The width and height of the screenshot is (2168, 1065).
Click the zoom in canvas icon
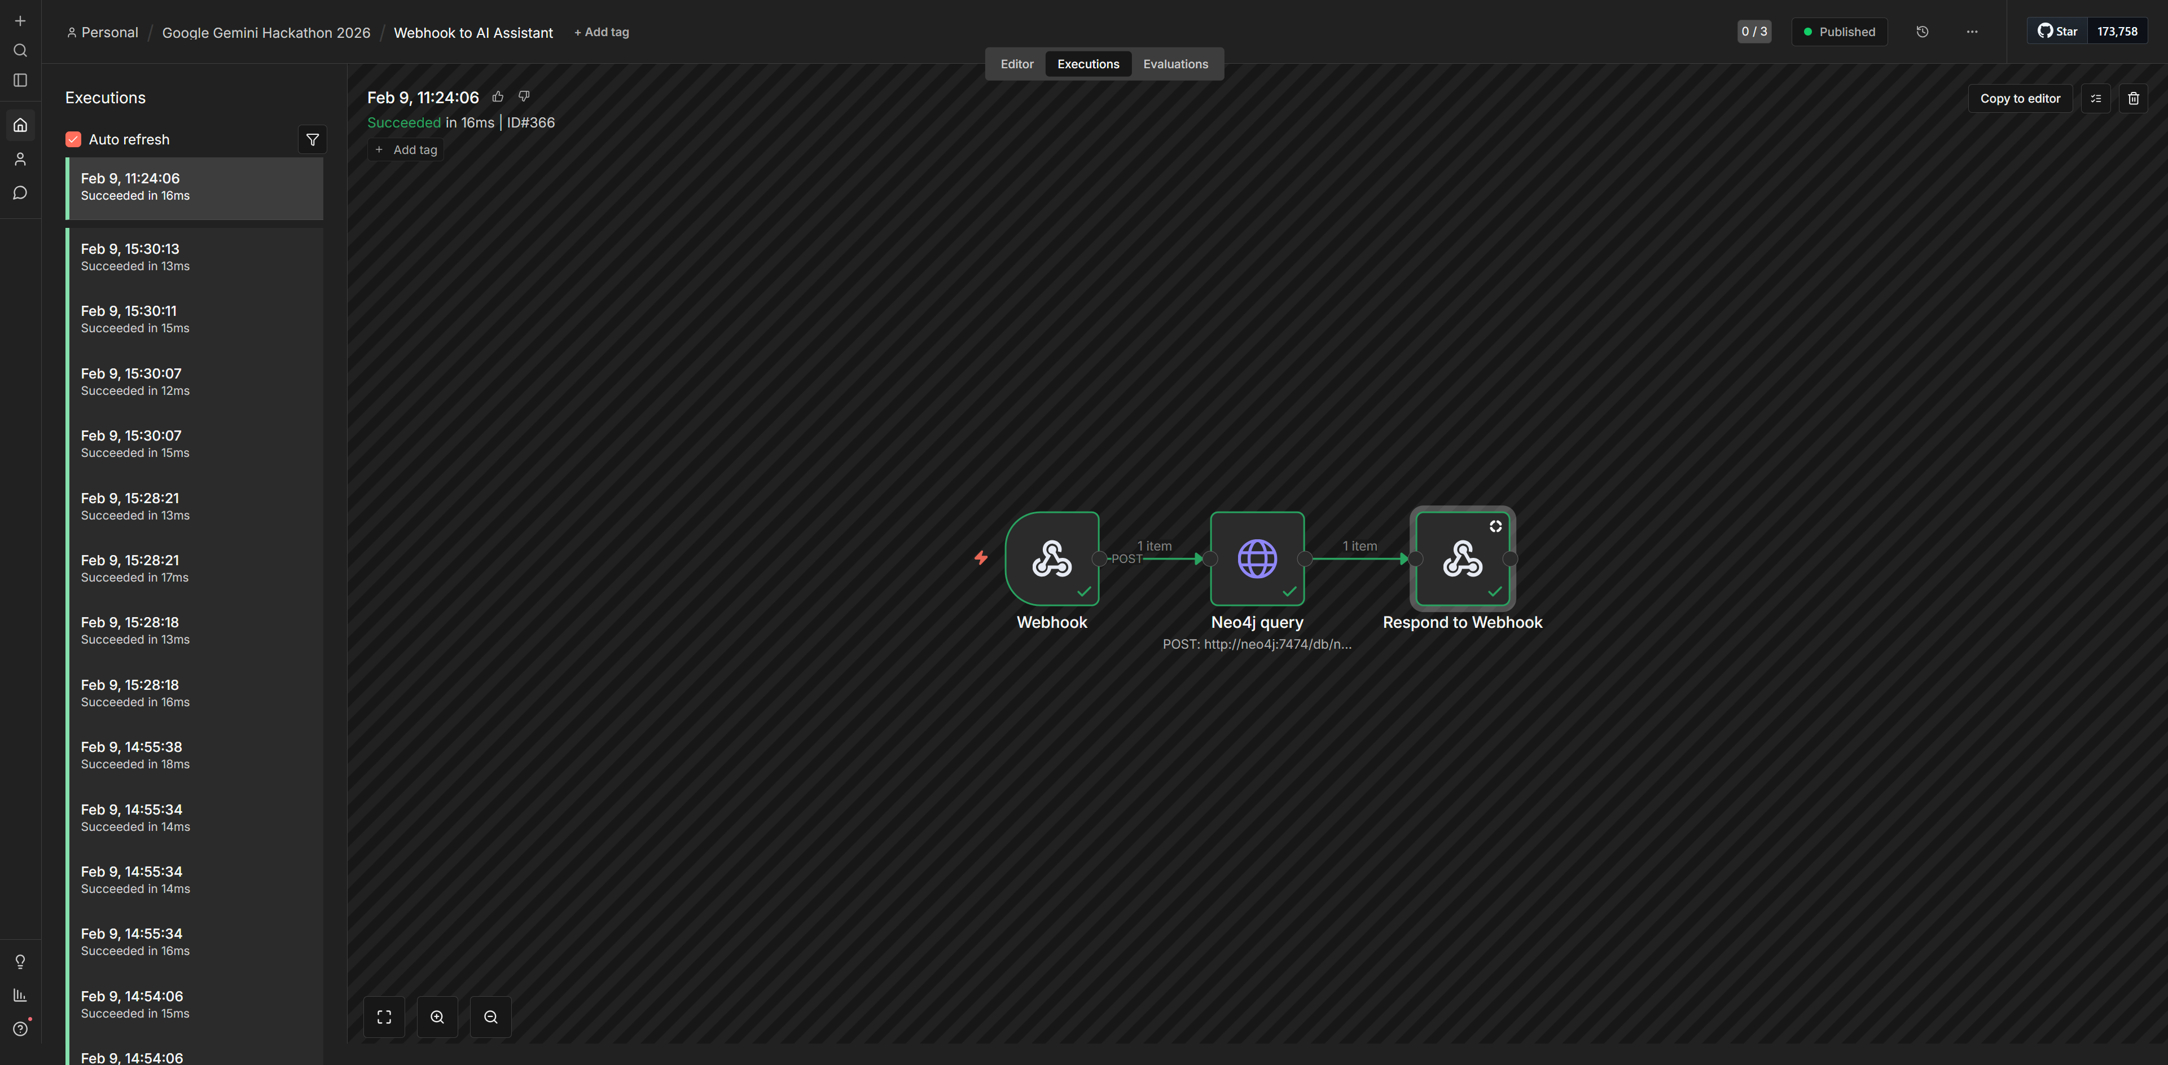[x=438, y=1017]
